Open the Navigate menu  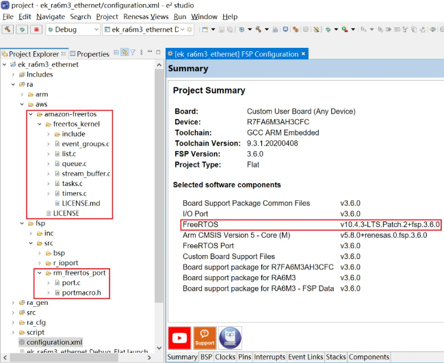[x=51, y=16]
